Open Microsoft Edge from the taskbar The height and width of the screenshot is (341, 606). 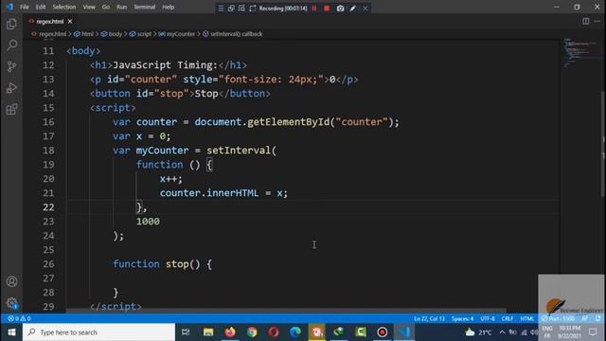295,332
